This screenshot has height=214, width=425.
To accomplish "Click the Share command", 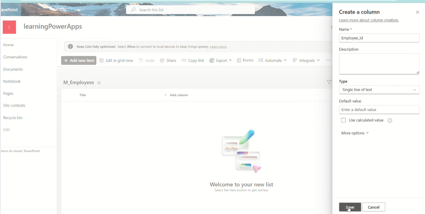I will pyautogui.click(x=168, y=60).
